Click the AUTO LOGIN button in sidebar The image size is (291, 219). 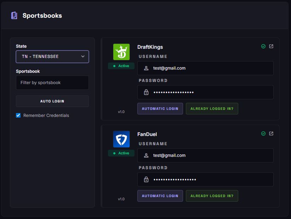coord(52,101)
